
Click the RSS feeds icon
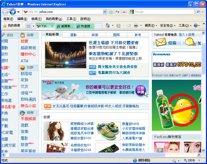118,26
